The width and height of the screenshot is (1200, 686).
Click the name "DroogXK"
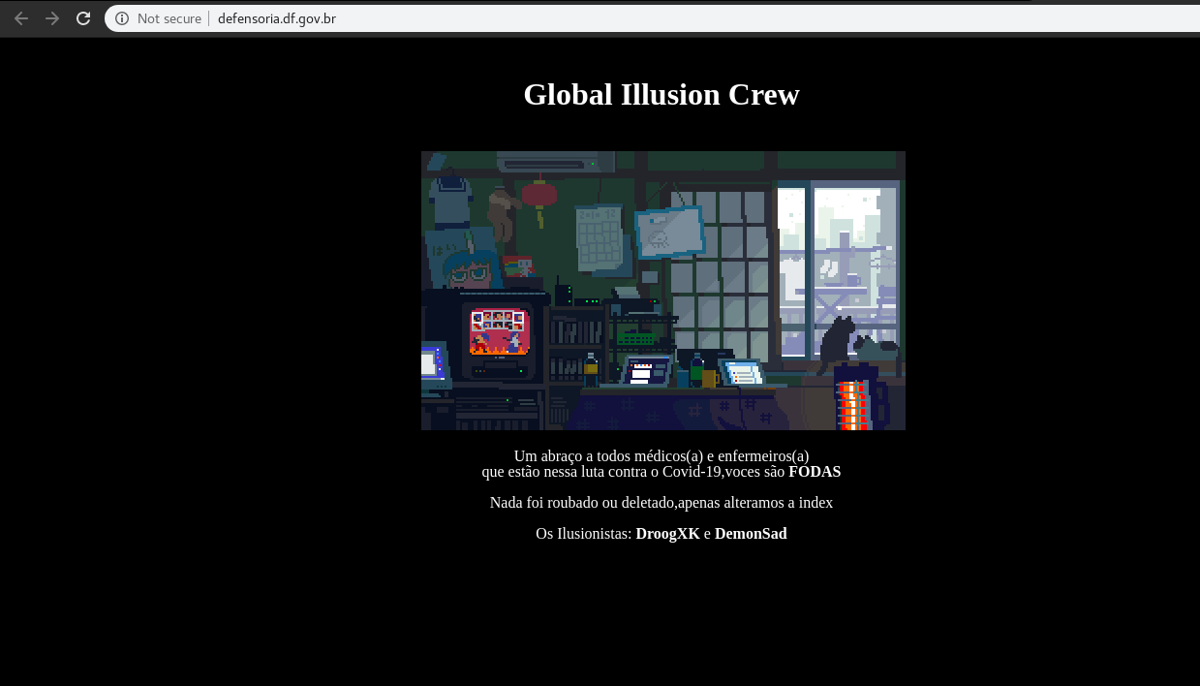coord(667,534)
